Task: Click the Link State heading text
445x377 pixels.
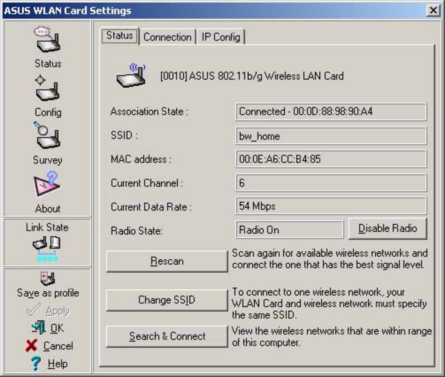Action: click(x=47, y=227)
